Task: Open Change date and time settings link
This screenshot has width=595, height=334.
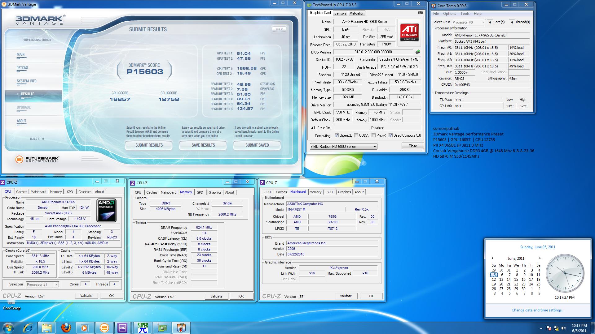Action: click(x=538, y=310)
